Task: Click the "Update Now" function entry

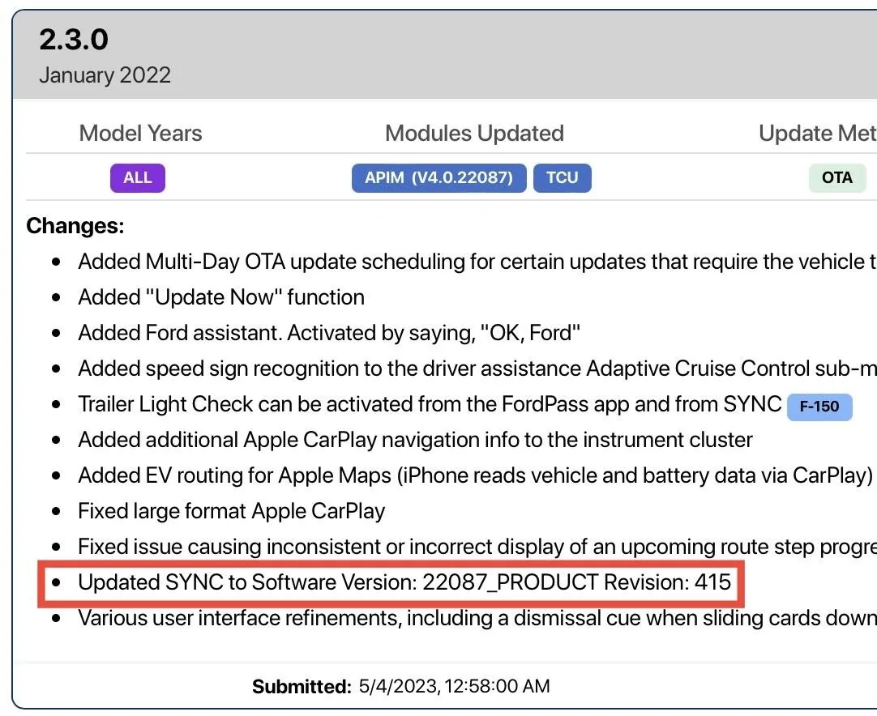Action: coord(221,297)
